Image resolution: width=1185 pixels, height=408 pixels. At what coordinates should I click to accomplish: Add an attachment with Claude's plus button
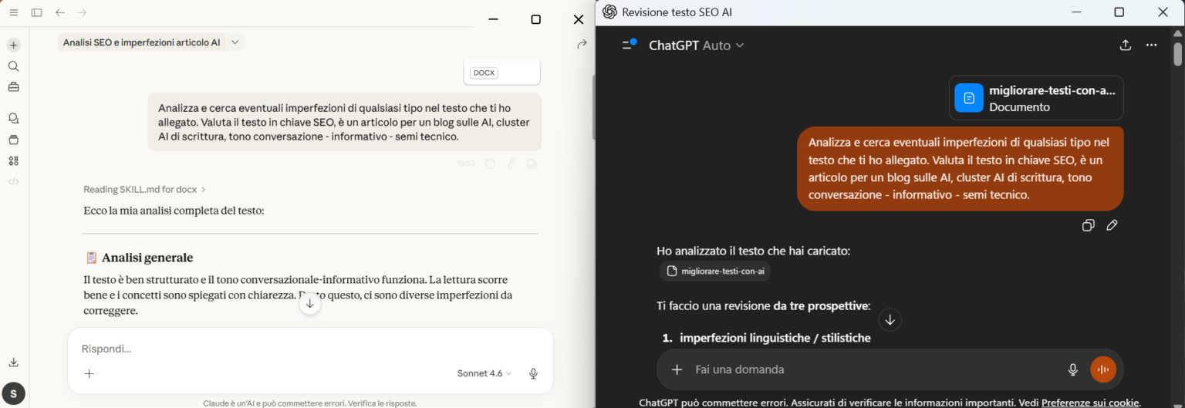click(89, 373)
